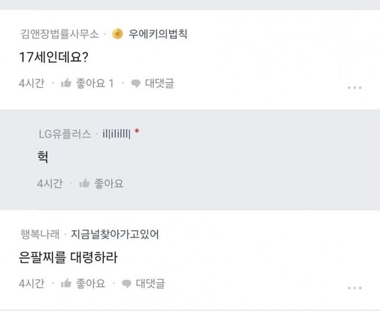
Task: Open the 지금널찾아가고있어 user profile
Action: (x=115, y=234)
